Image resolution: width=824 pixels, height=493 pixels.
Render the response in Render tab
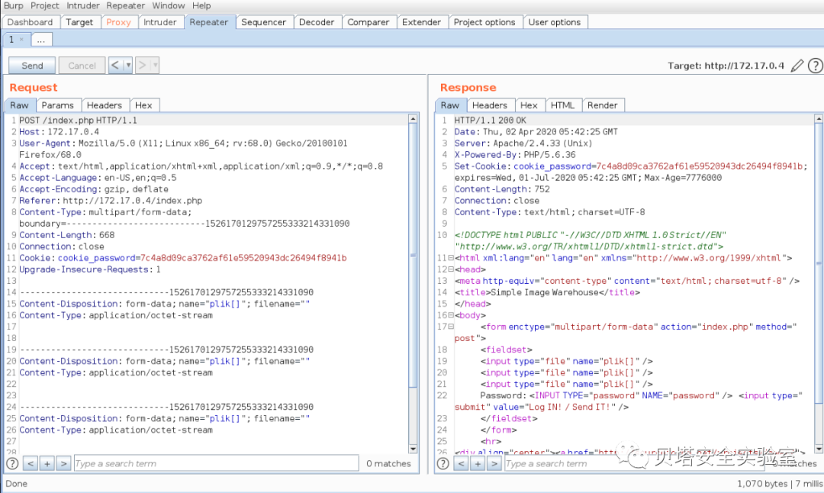pos(602,105)
